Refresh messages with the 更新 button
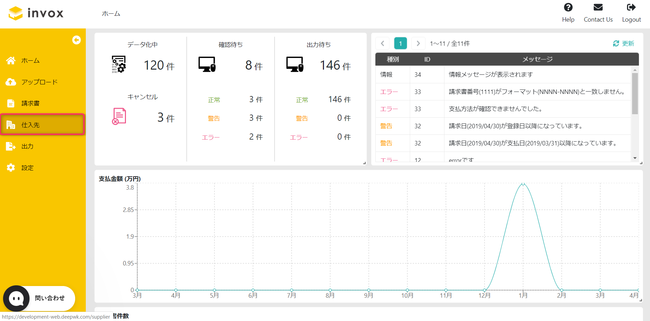This screenshot has height=321, width=650. coord(623,44)
